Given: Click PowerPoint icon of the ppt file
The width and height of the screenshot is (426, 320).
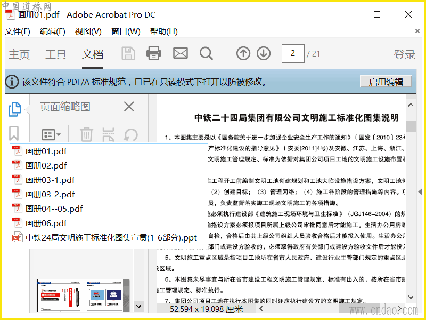Looking at the screenshot, I should tap(17, 237).
